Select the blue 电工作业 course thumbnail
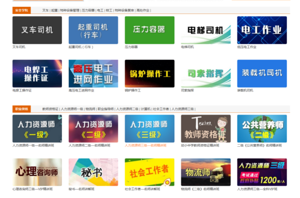This screenshot has height=198, width=300. coord(262,30)
